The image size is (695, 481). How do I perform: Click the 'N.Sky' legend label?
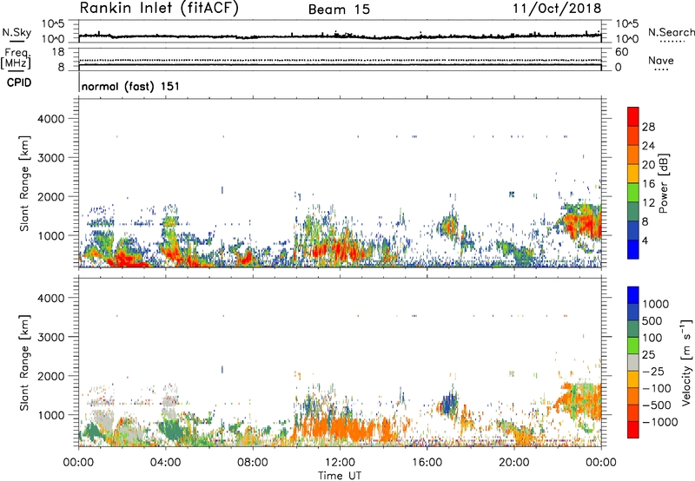[17, 32]
